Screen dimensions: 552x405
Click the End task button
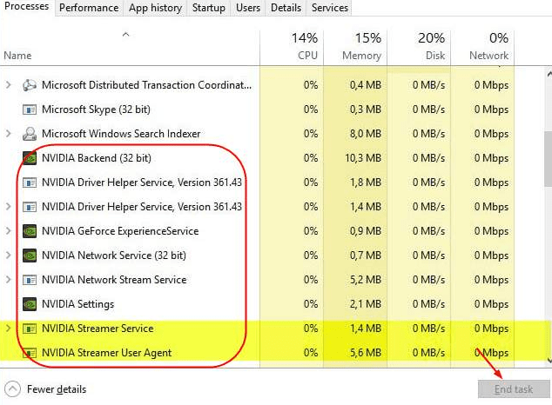coord(514,389)
